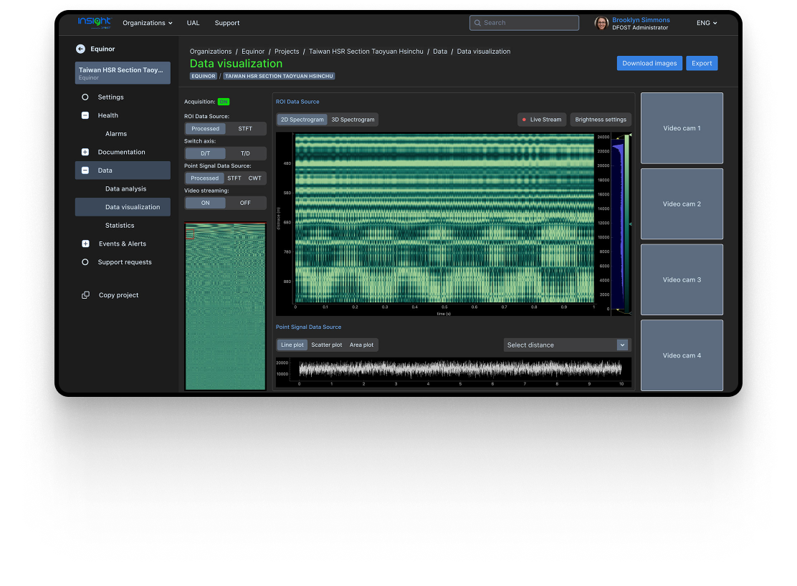Open the Select distance dropdown
Screen dimensions: 797x586
[x=566, y=345]
